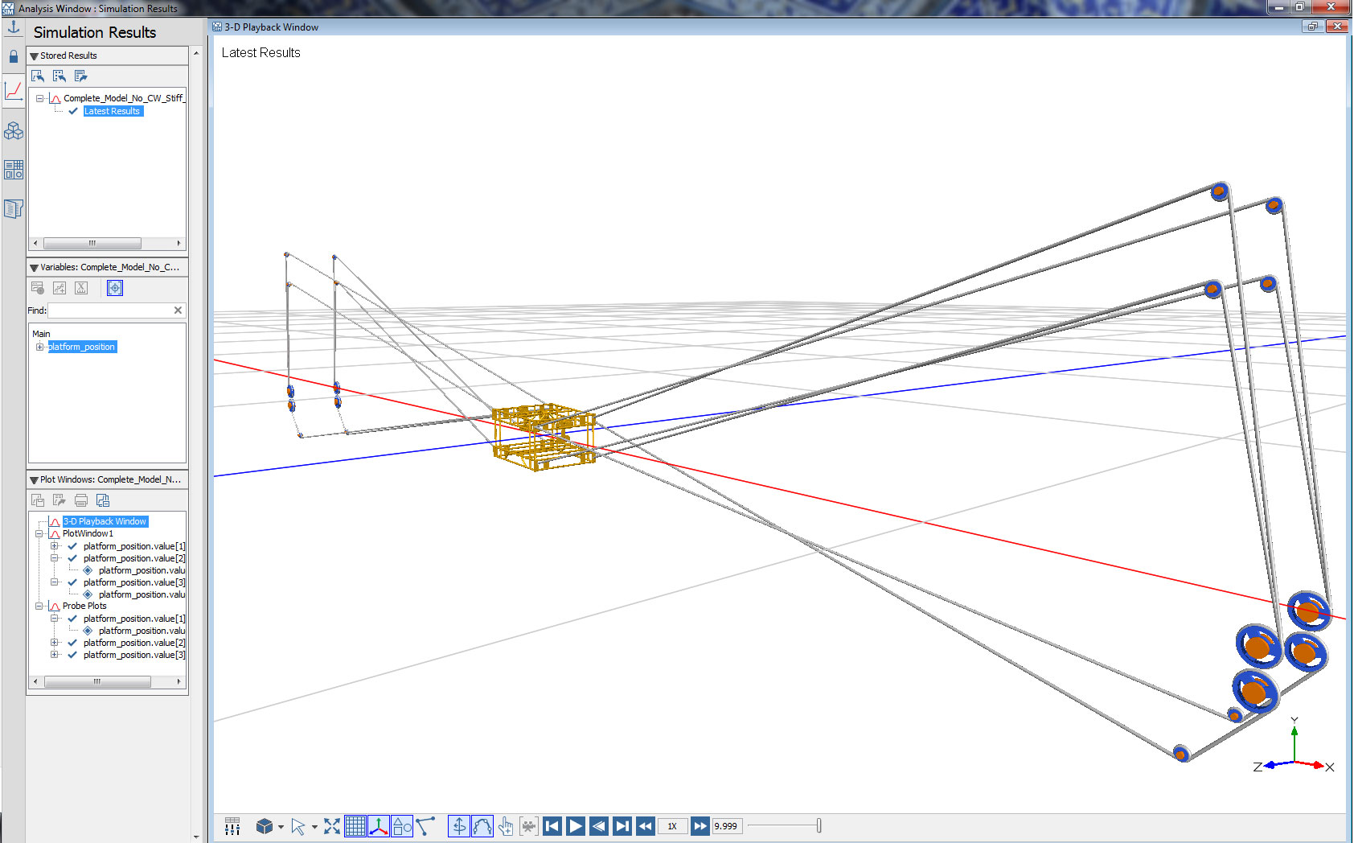
Task: Open the 3-D cubes workspace sidebar tab
Action: point(14,131)
